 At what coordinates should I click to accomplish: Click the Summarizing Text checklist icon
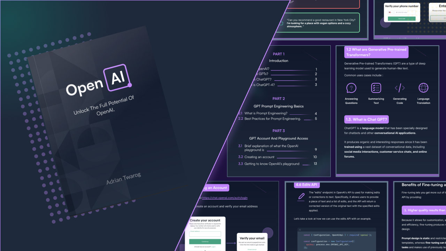tap(376, 88)
